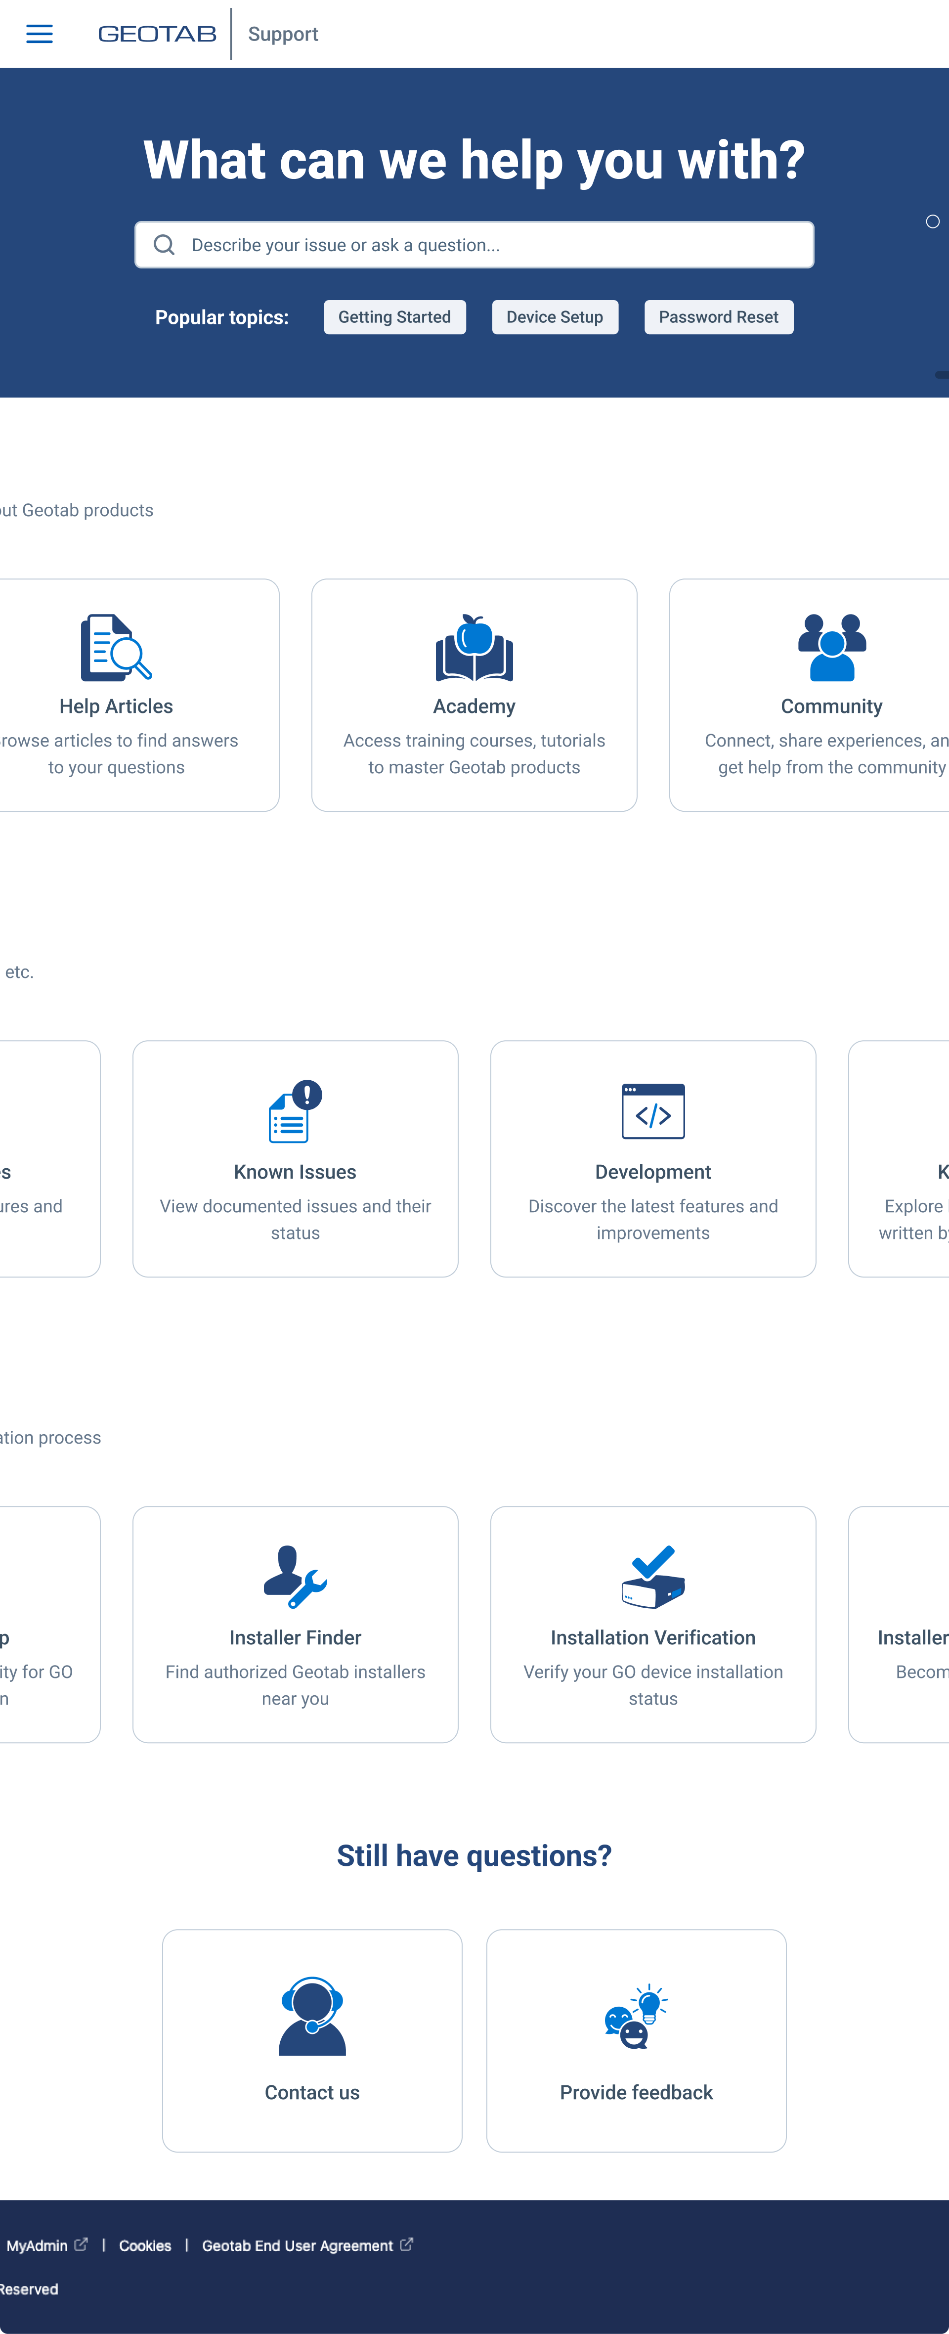Open the Installation Verification card title

pos(653,1638)
